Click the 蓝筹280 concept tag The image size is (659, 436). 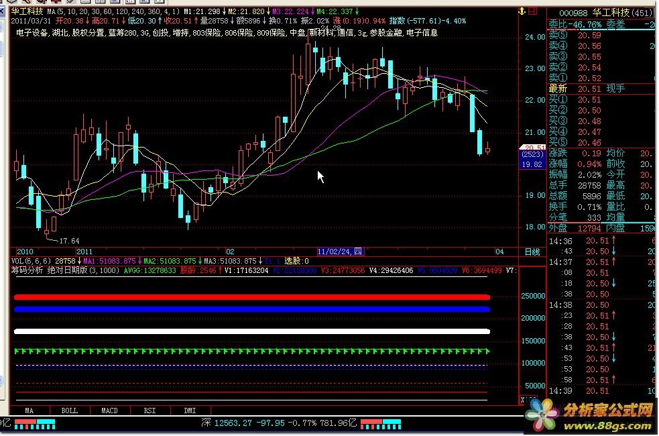pos(123,32)
